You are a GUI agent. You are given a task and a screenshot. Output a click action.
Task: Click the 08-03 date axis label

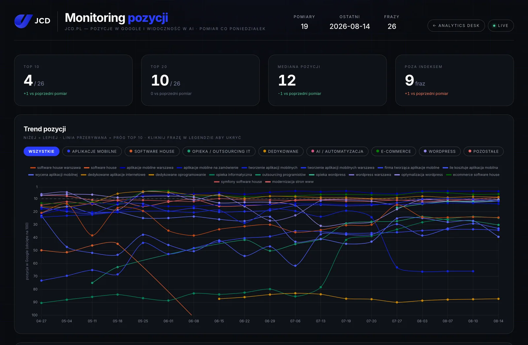[x=422, y=321]
